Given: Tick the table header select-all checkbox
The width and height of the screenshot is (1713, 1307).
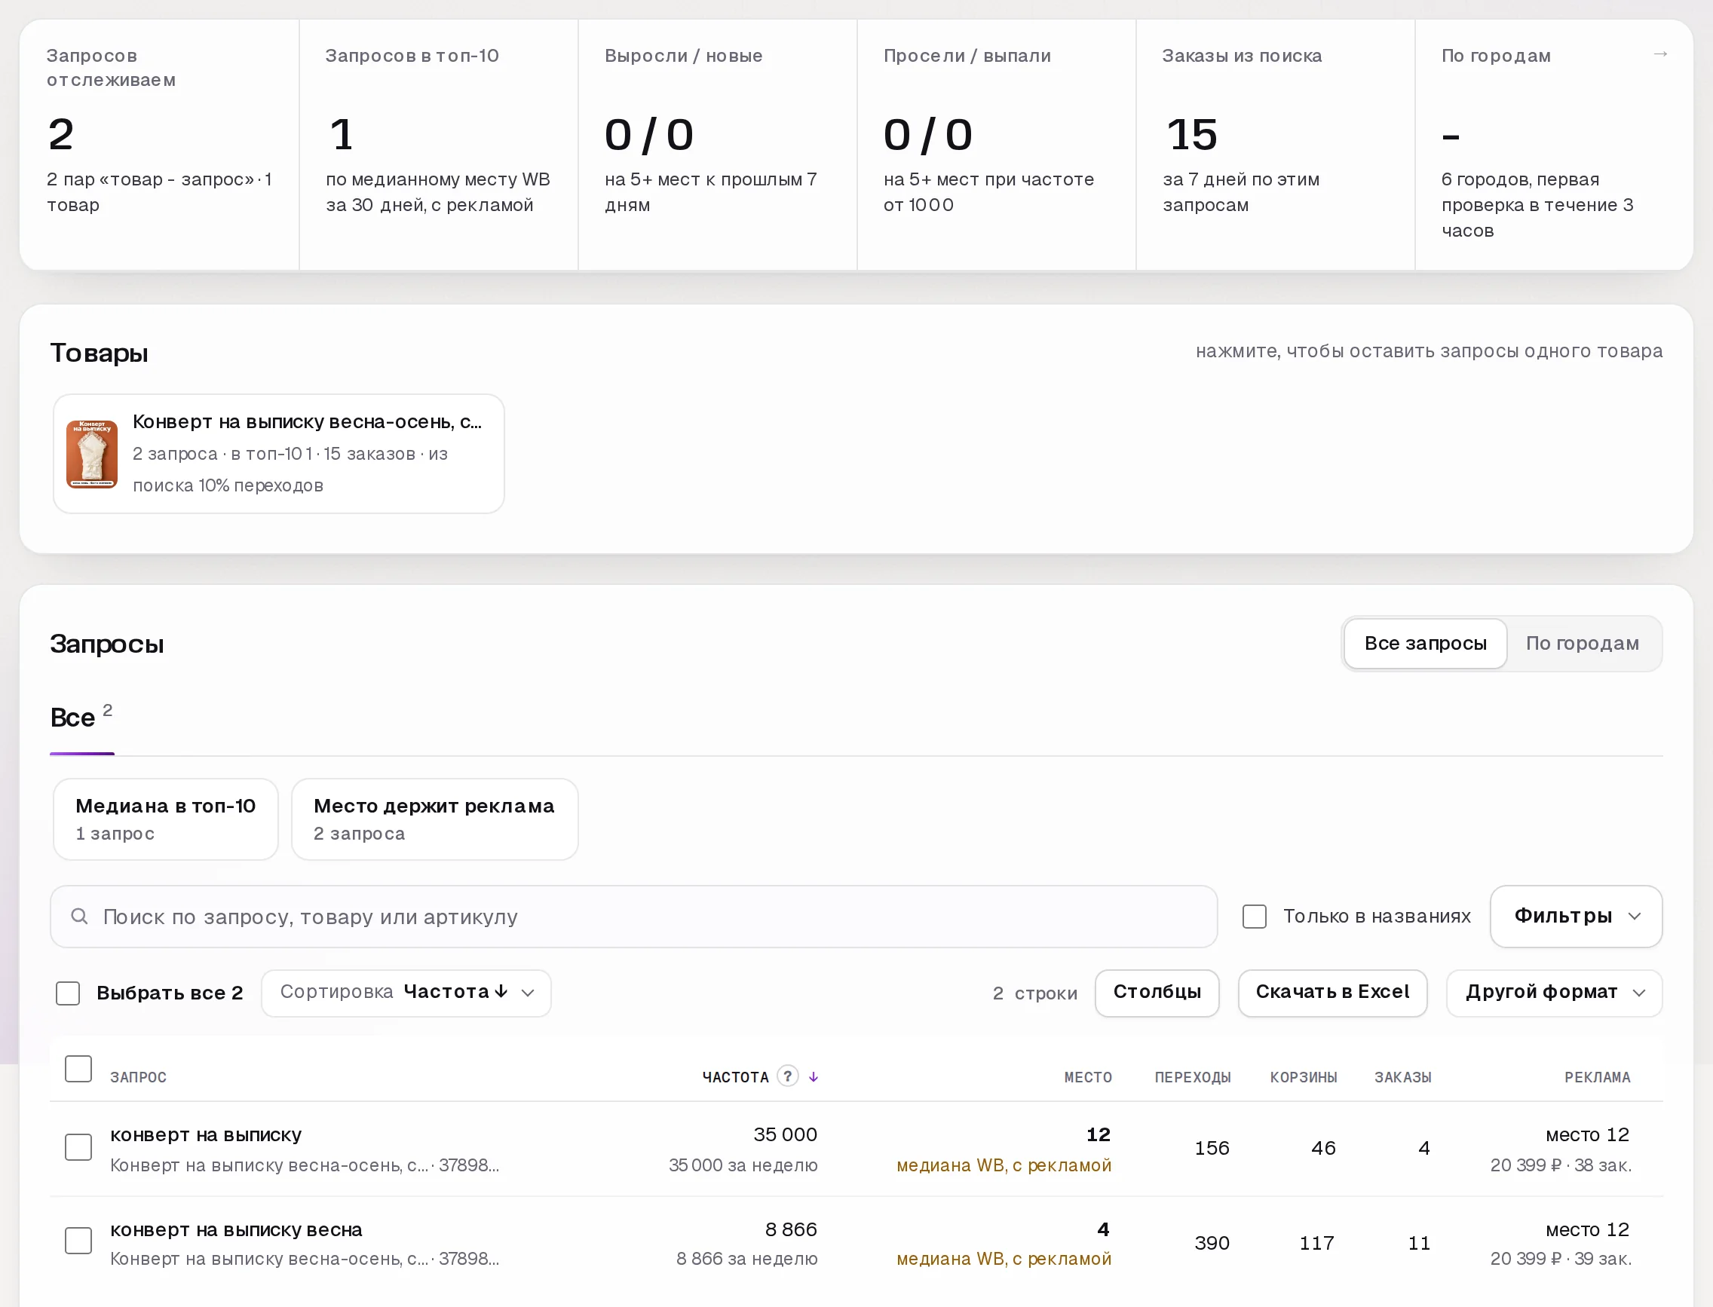Looking at the screenshot, I should point(78,1069).
